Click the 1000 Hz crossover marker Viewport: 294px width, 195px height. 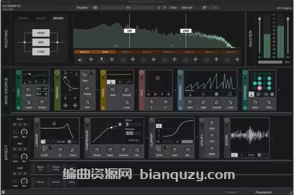tap(186, 31)
